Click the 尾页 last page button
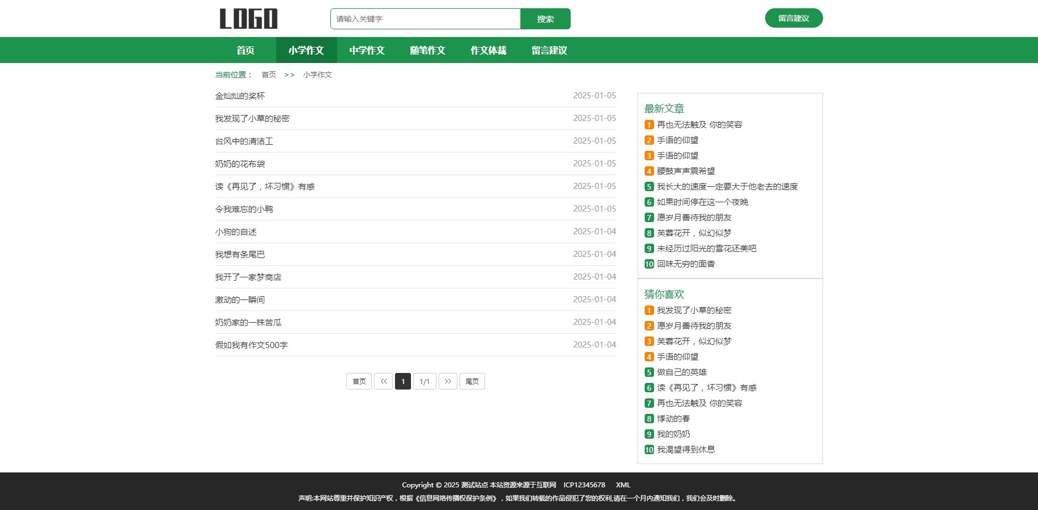 (472, 381)
